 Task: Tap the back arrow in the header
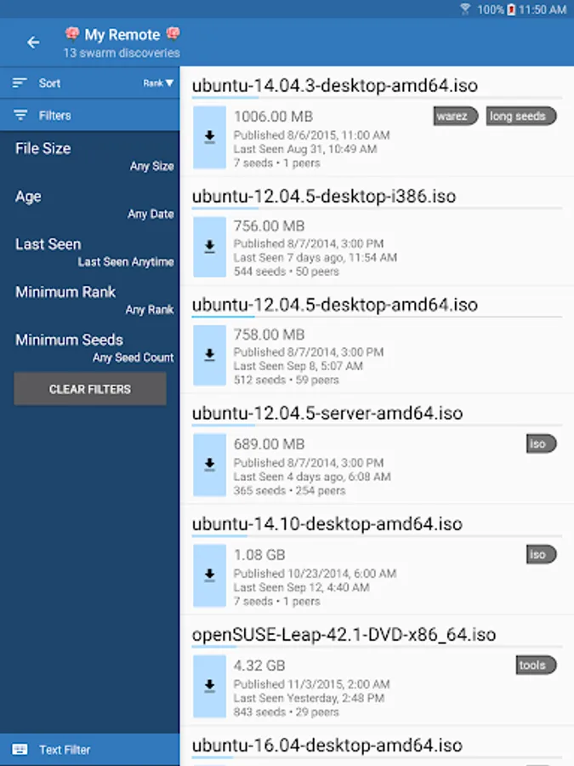pos(33,43)
